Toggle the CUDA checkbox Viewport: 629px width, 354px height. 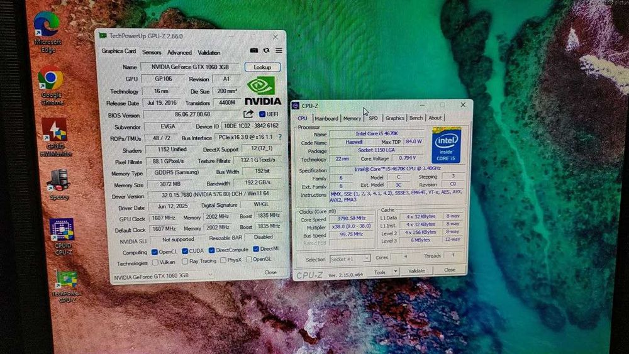point(184,251)
